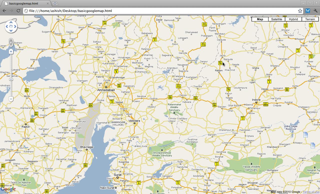Click the pan up arrow on the map
The height and width of the screenshot is (194, 320).
coord(11,22)
